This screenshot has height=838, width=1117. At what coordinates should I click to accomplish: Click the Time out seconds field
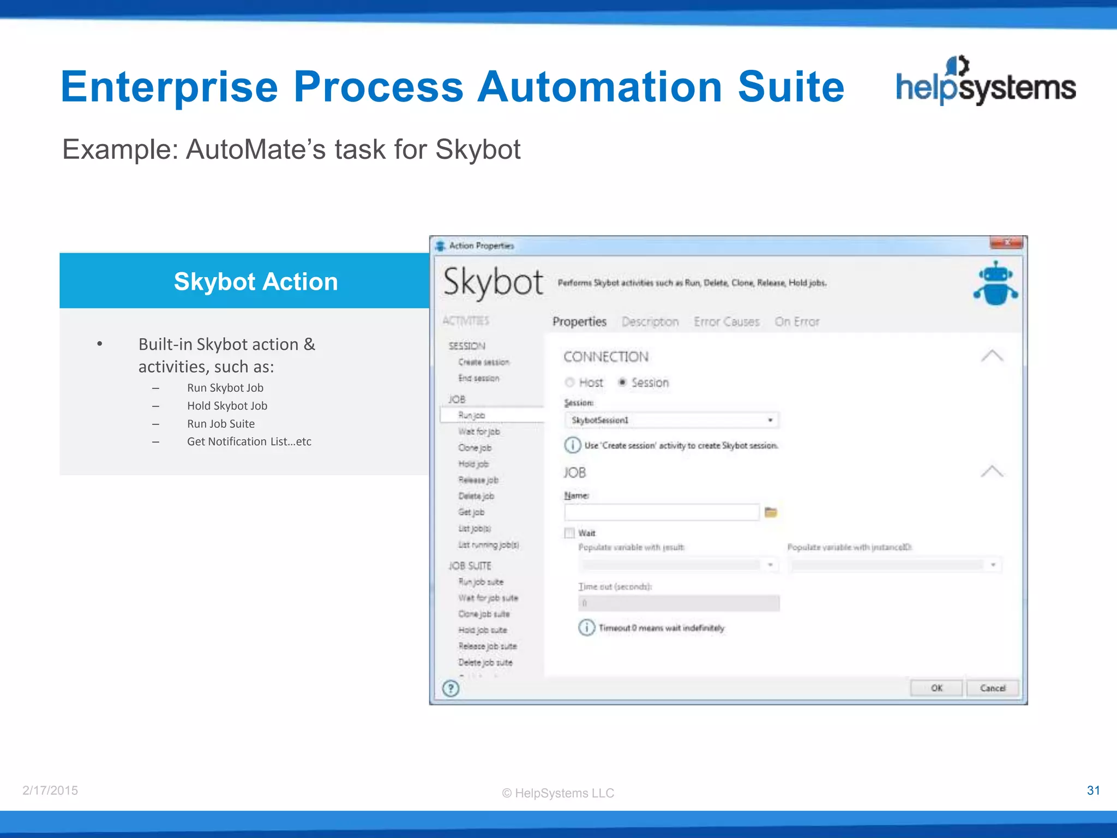pyautogui.click(x=679, y=603)
